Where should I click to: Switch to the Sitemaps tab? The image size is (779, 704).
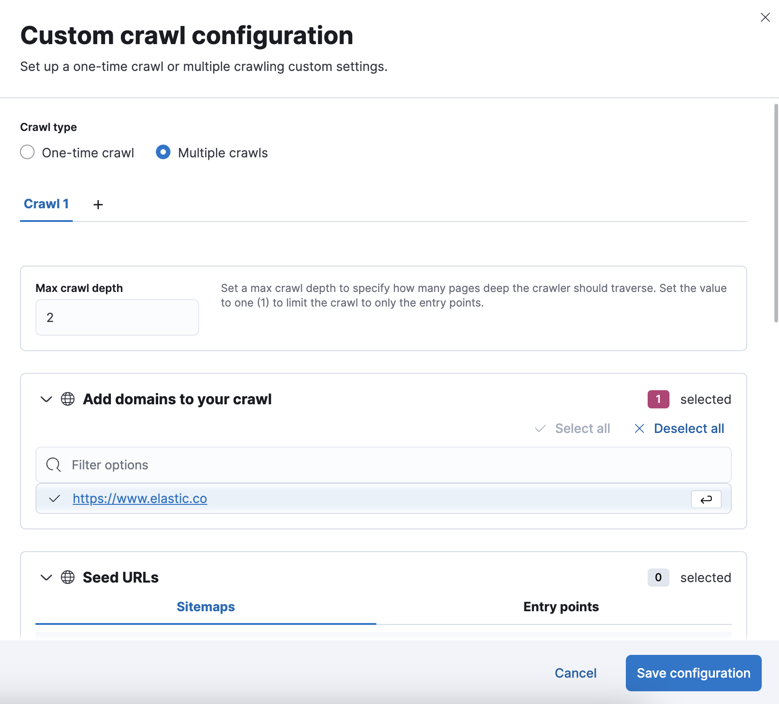(x=205, y=607)
